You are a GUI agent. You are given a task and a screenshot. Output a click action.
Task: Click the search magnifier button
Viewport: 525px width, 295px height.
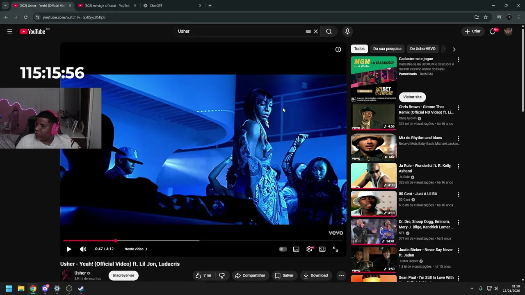329,32
